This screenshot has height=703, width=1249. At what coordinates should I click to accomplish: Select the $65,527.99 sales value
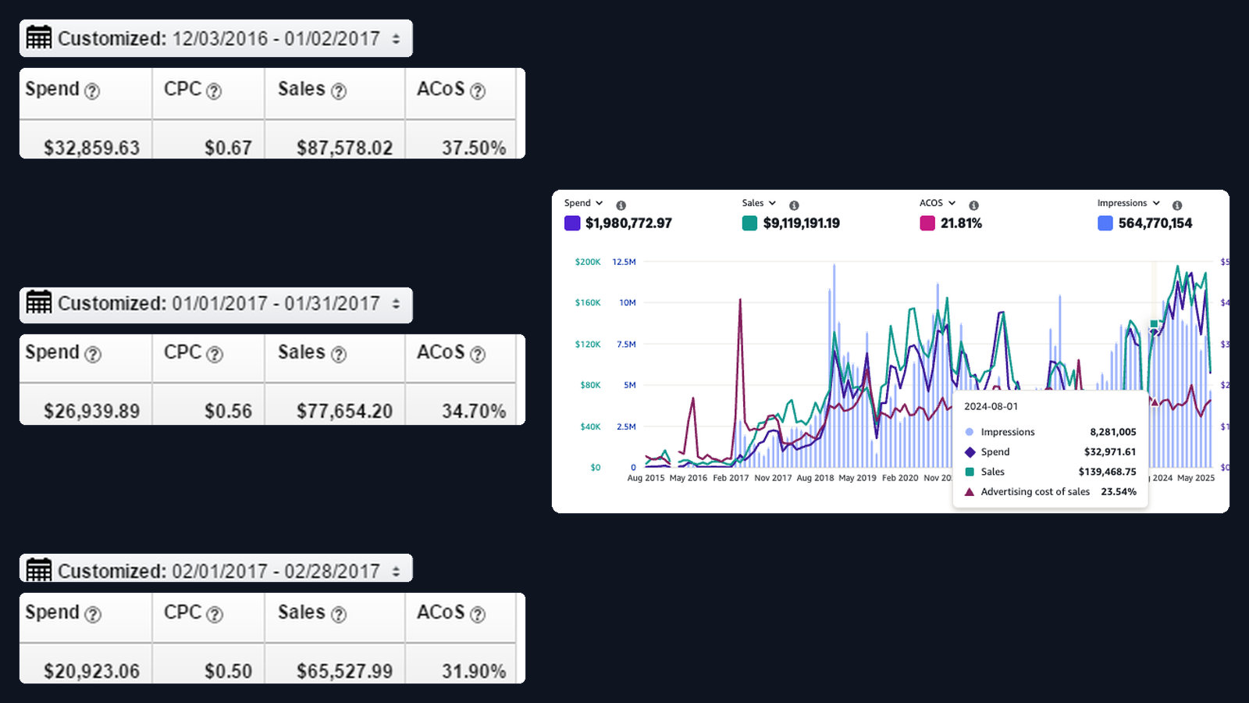[344, 671]
